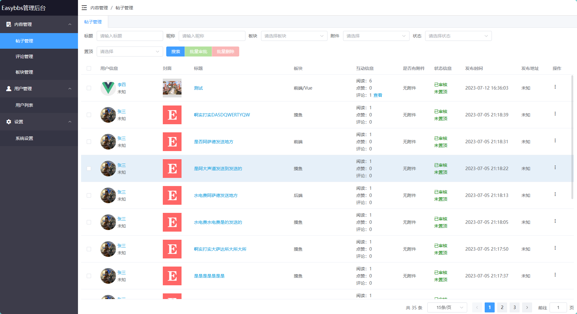Click 李四's Vue logo avatar
Viewport: 577px width, 314px height.
[108, 88]
